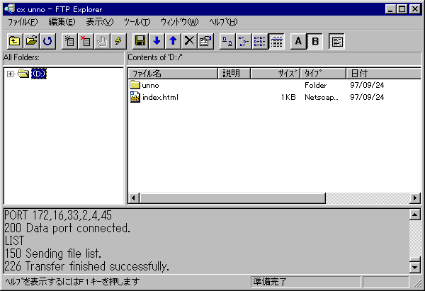
Task: Refresh the listing with blue circular arrow
Action: [x=47, y=41]
